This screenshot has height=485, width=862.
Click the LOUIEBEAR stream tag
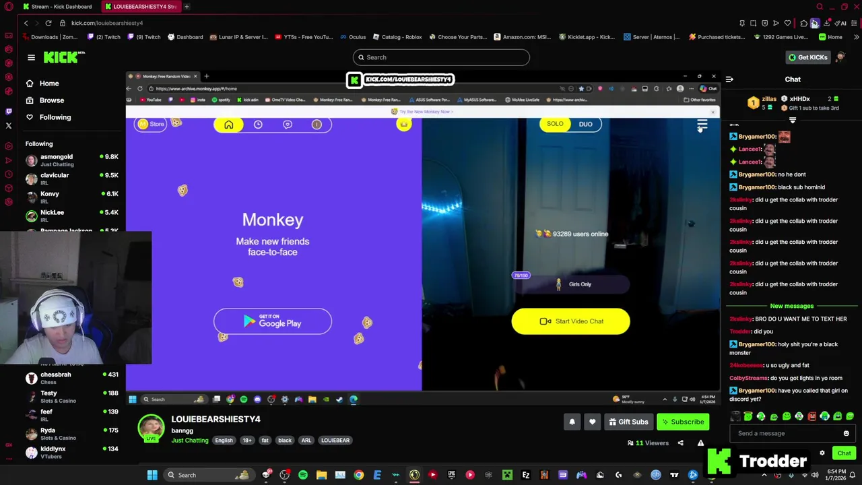tap(335, 441)
